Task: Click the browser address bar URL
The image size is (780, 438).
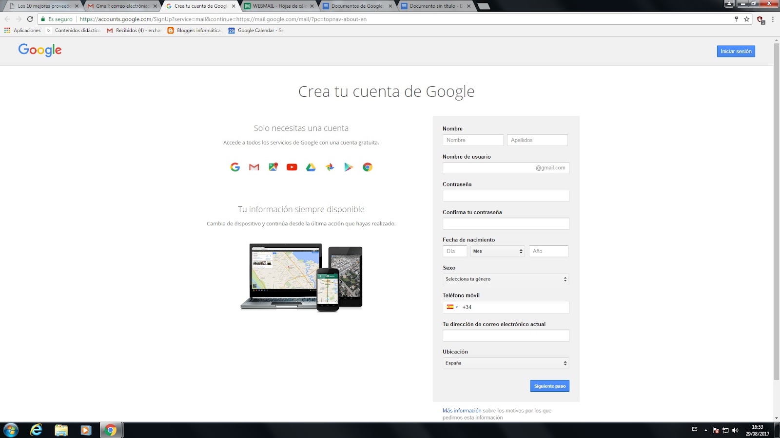Action: (223, 19)
